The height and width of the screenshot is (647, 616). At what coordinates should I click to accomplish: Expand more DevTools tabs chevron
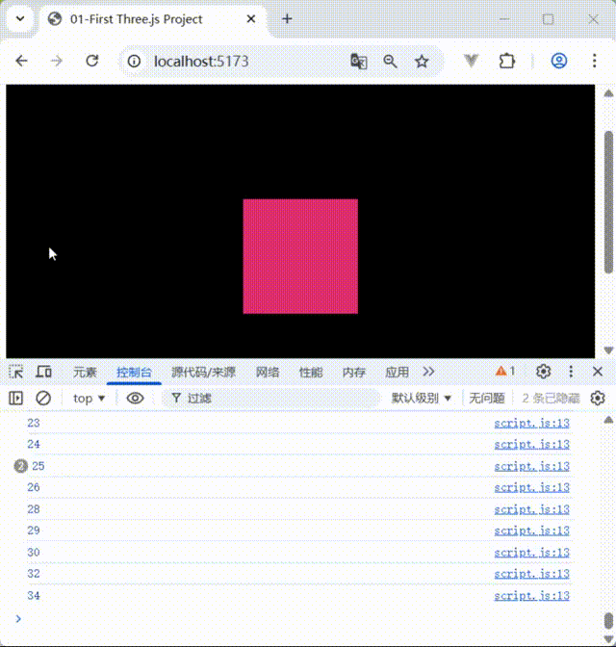(428, 372)
